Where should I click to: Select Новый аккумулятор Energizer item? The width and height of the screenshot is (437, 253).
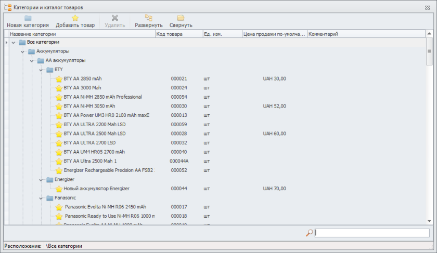96,189
